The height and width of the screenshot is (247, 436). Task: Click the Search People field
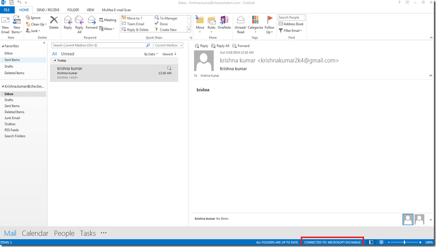(x=291, y=18)
